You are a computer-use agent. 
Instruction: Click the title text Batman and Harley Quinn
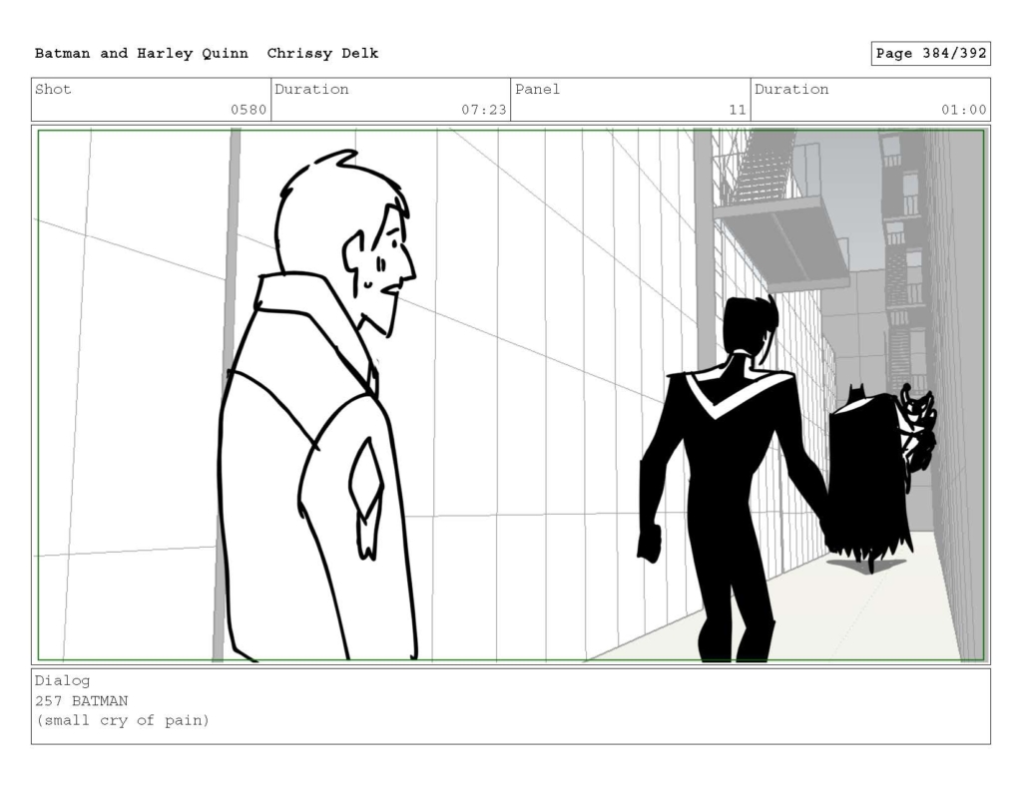142,54
